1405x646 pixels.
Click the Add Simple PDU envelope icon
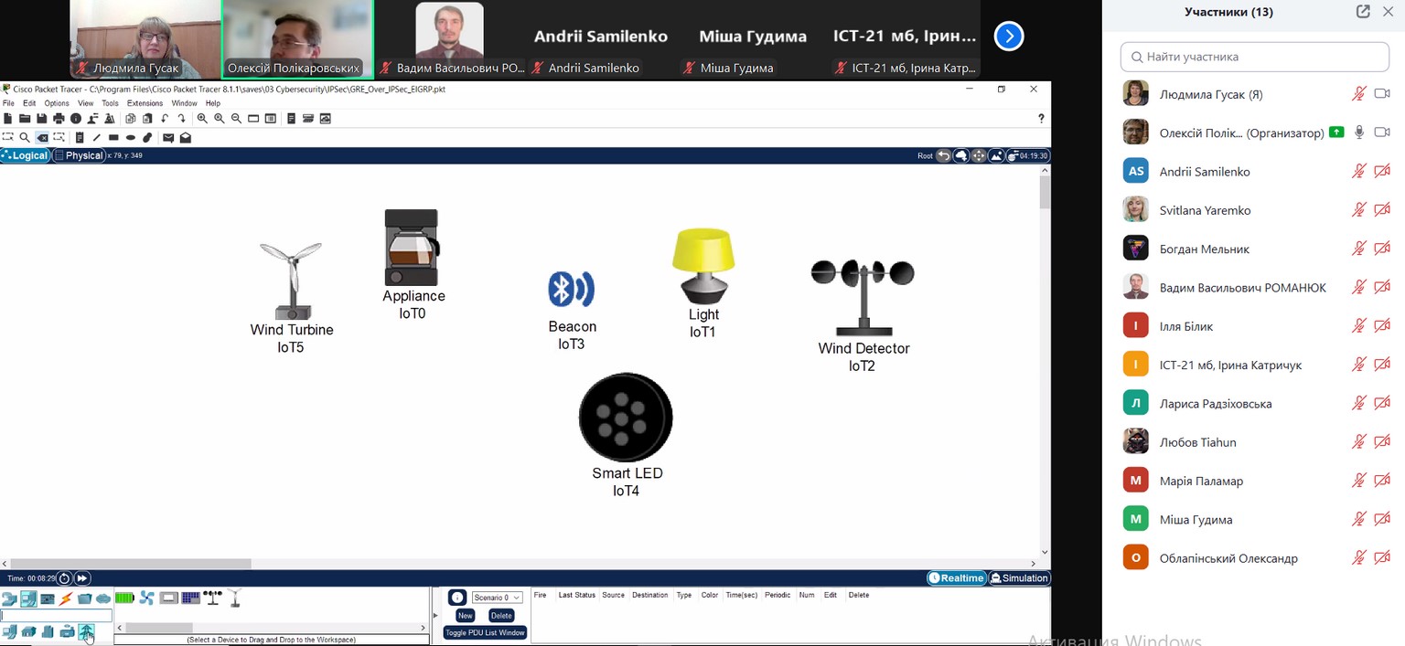(168, 138)
